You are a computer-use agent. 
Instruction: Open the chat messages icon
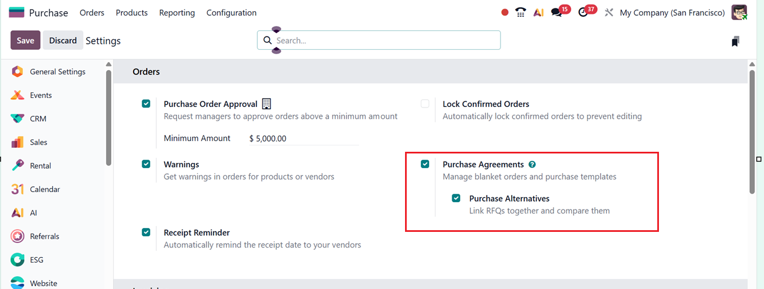[557, 12]
